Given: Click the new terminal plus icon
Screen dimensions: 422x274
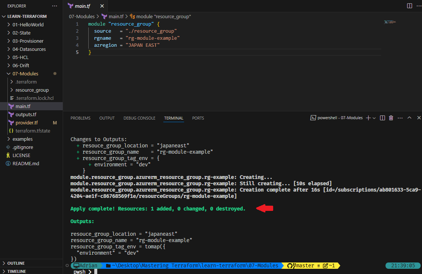Looking at the screenshot, I should tap(368, 118).
